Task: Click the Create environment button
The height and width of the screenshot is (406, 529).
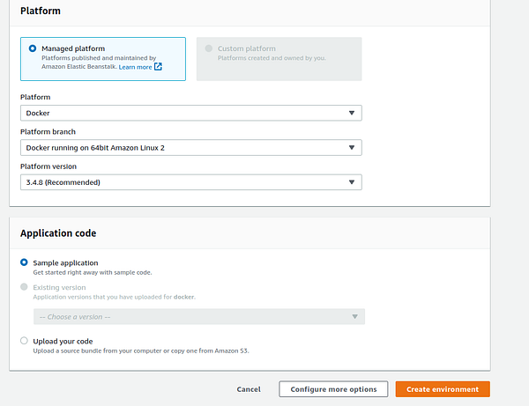Action: [x=443, y=389]
